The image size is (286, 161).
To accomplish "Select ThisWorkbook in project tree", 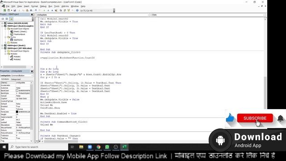I will click(19, 34).
